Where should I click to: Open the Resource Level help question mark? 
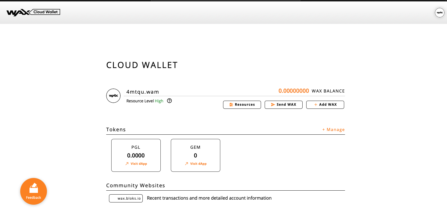(169, 101)
